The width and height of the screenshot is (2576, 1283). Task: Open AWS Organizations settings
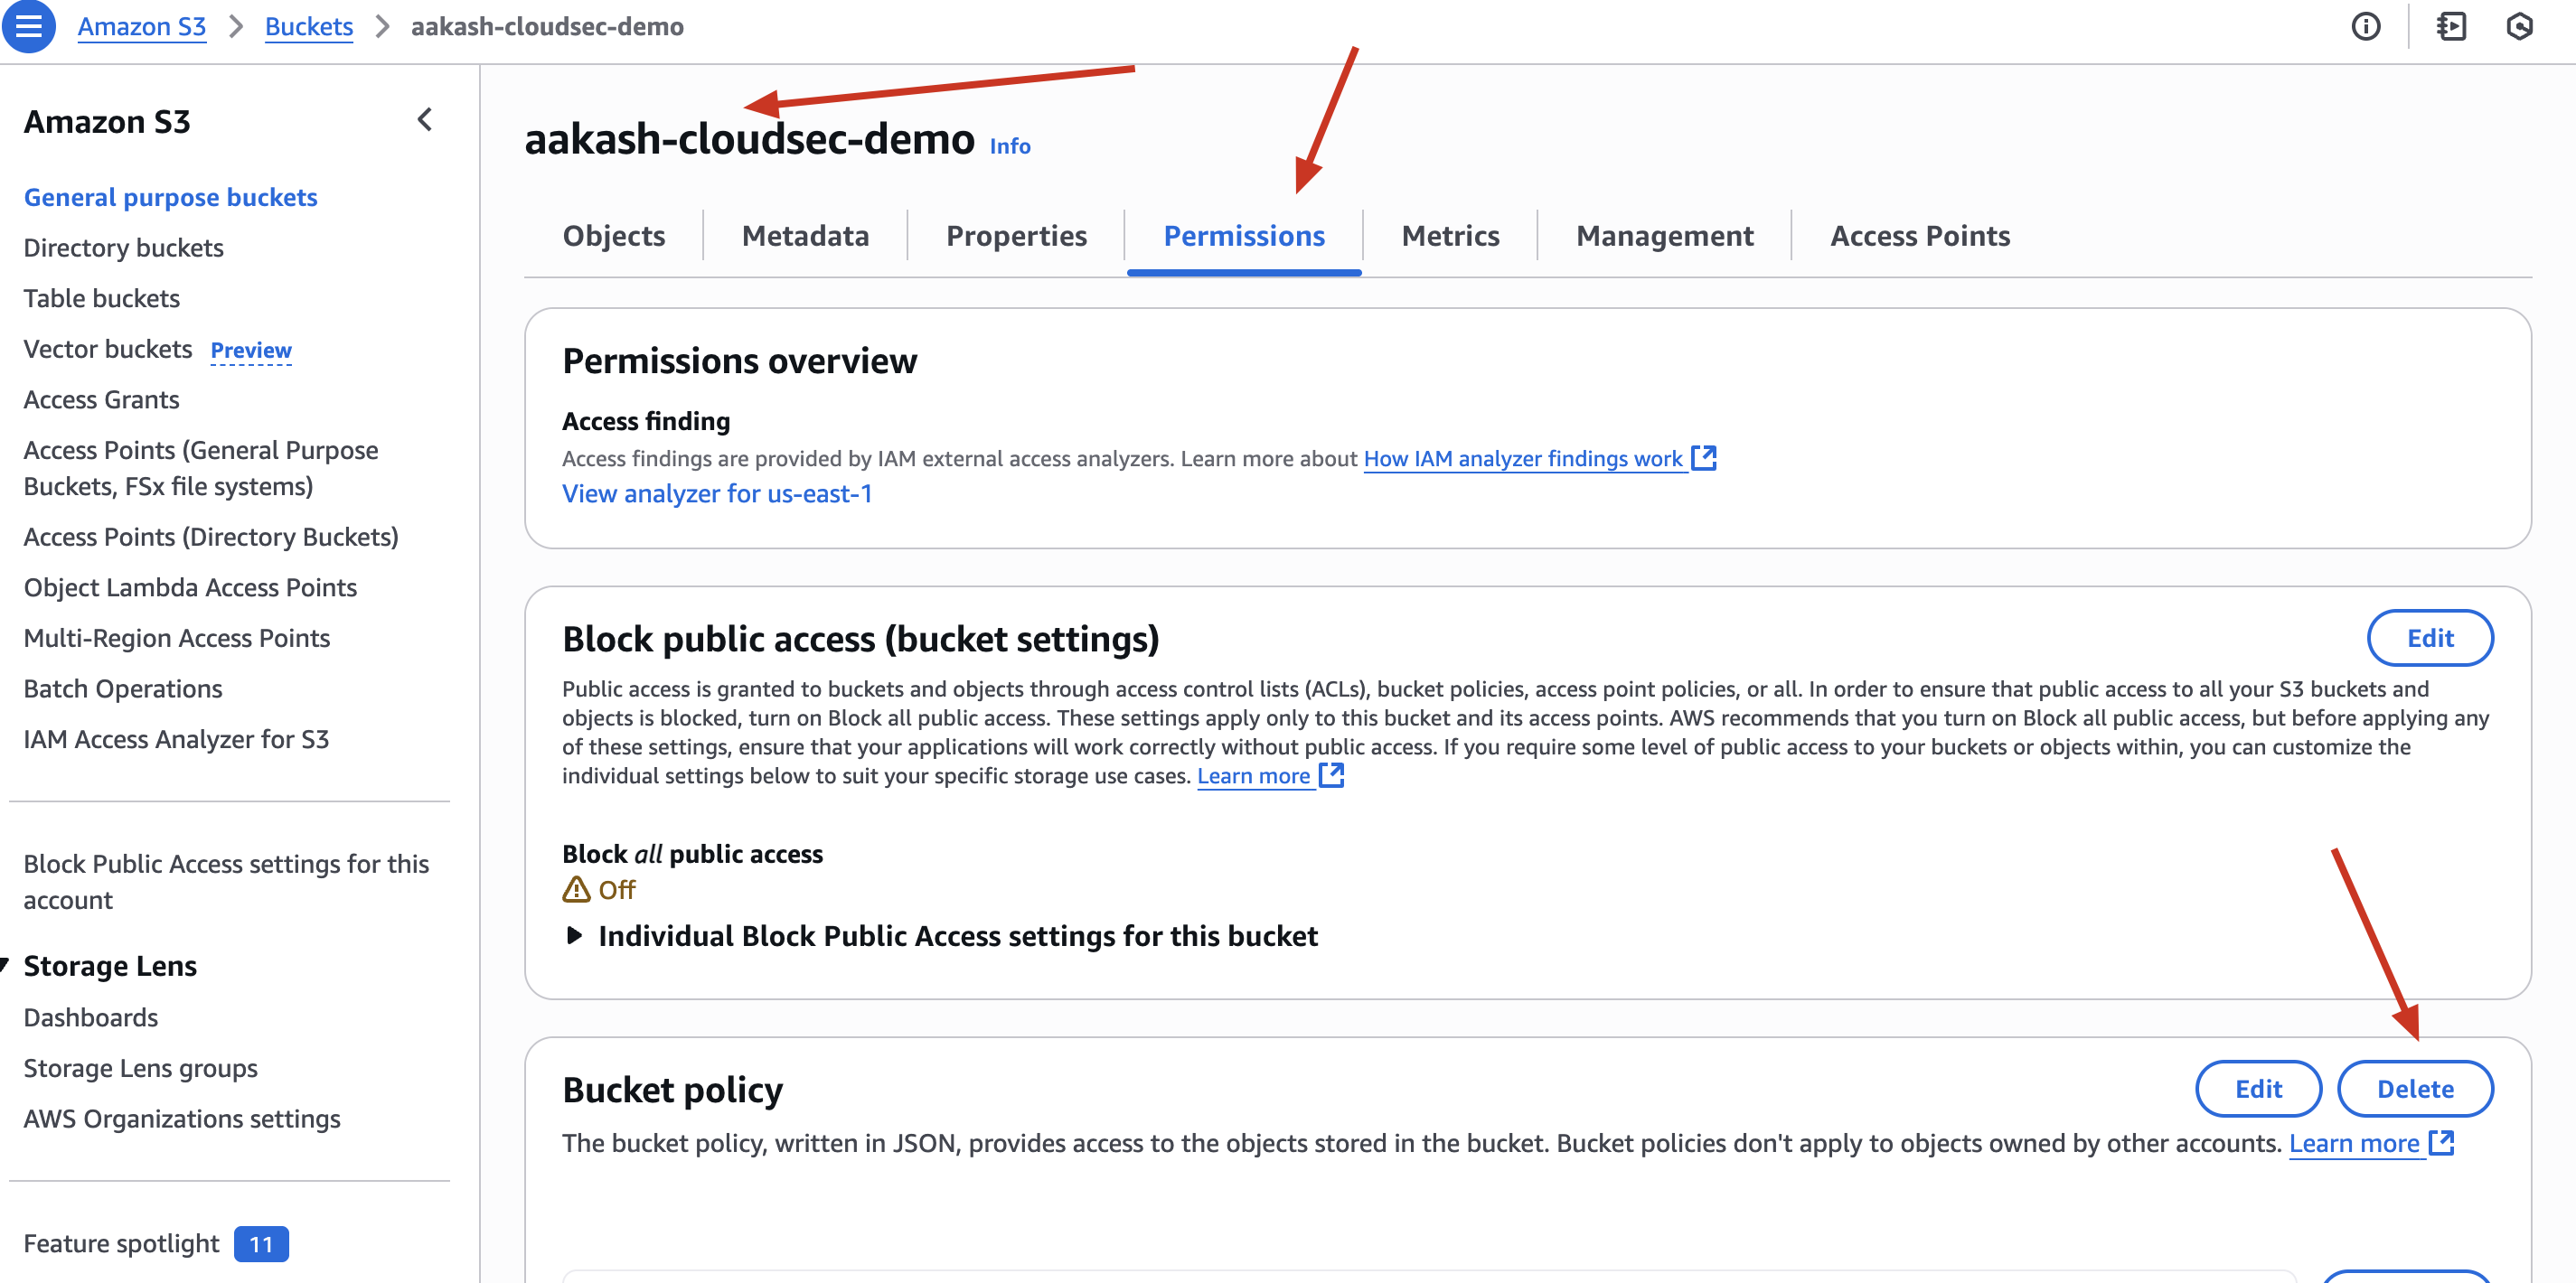point(182,1118)
